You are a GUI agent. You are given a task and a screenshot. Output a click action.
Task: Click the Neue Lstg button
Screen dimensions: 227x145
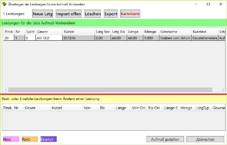pos(42,14)
